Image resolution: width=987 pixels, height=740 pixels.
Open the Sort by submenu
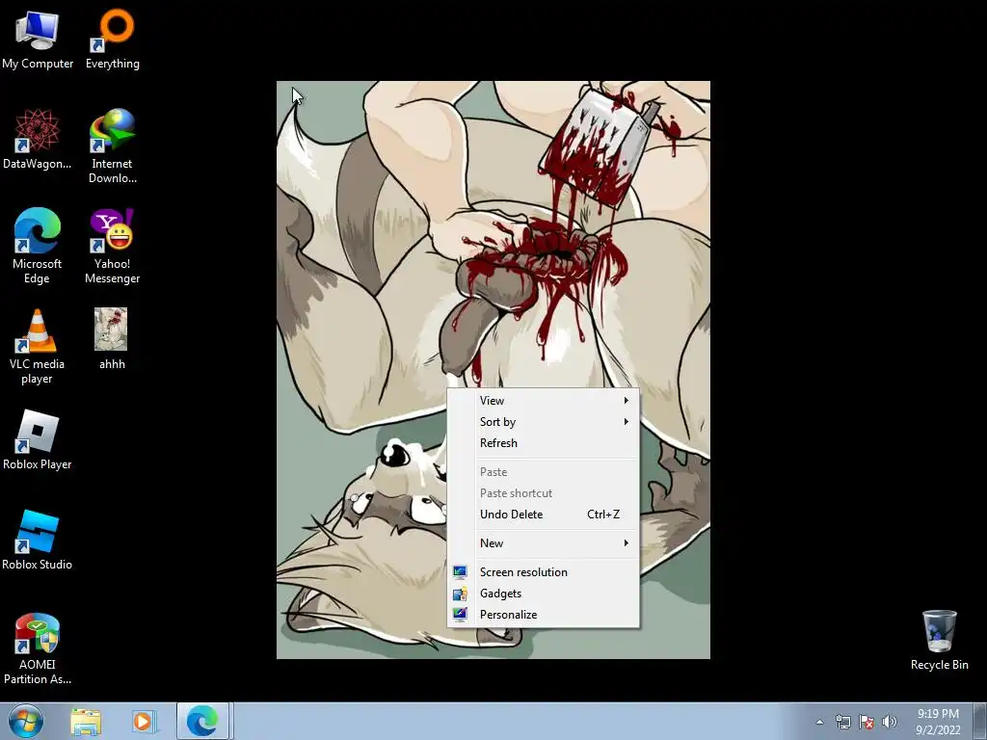pos(544,422)
